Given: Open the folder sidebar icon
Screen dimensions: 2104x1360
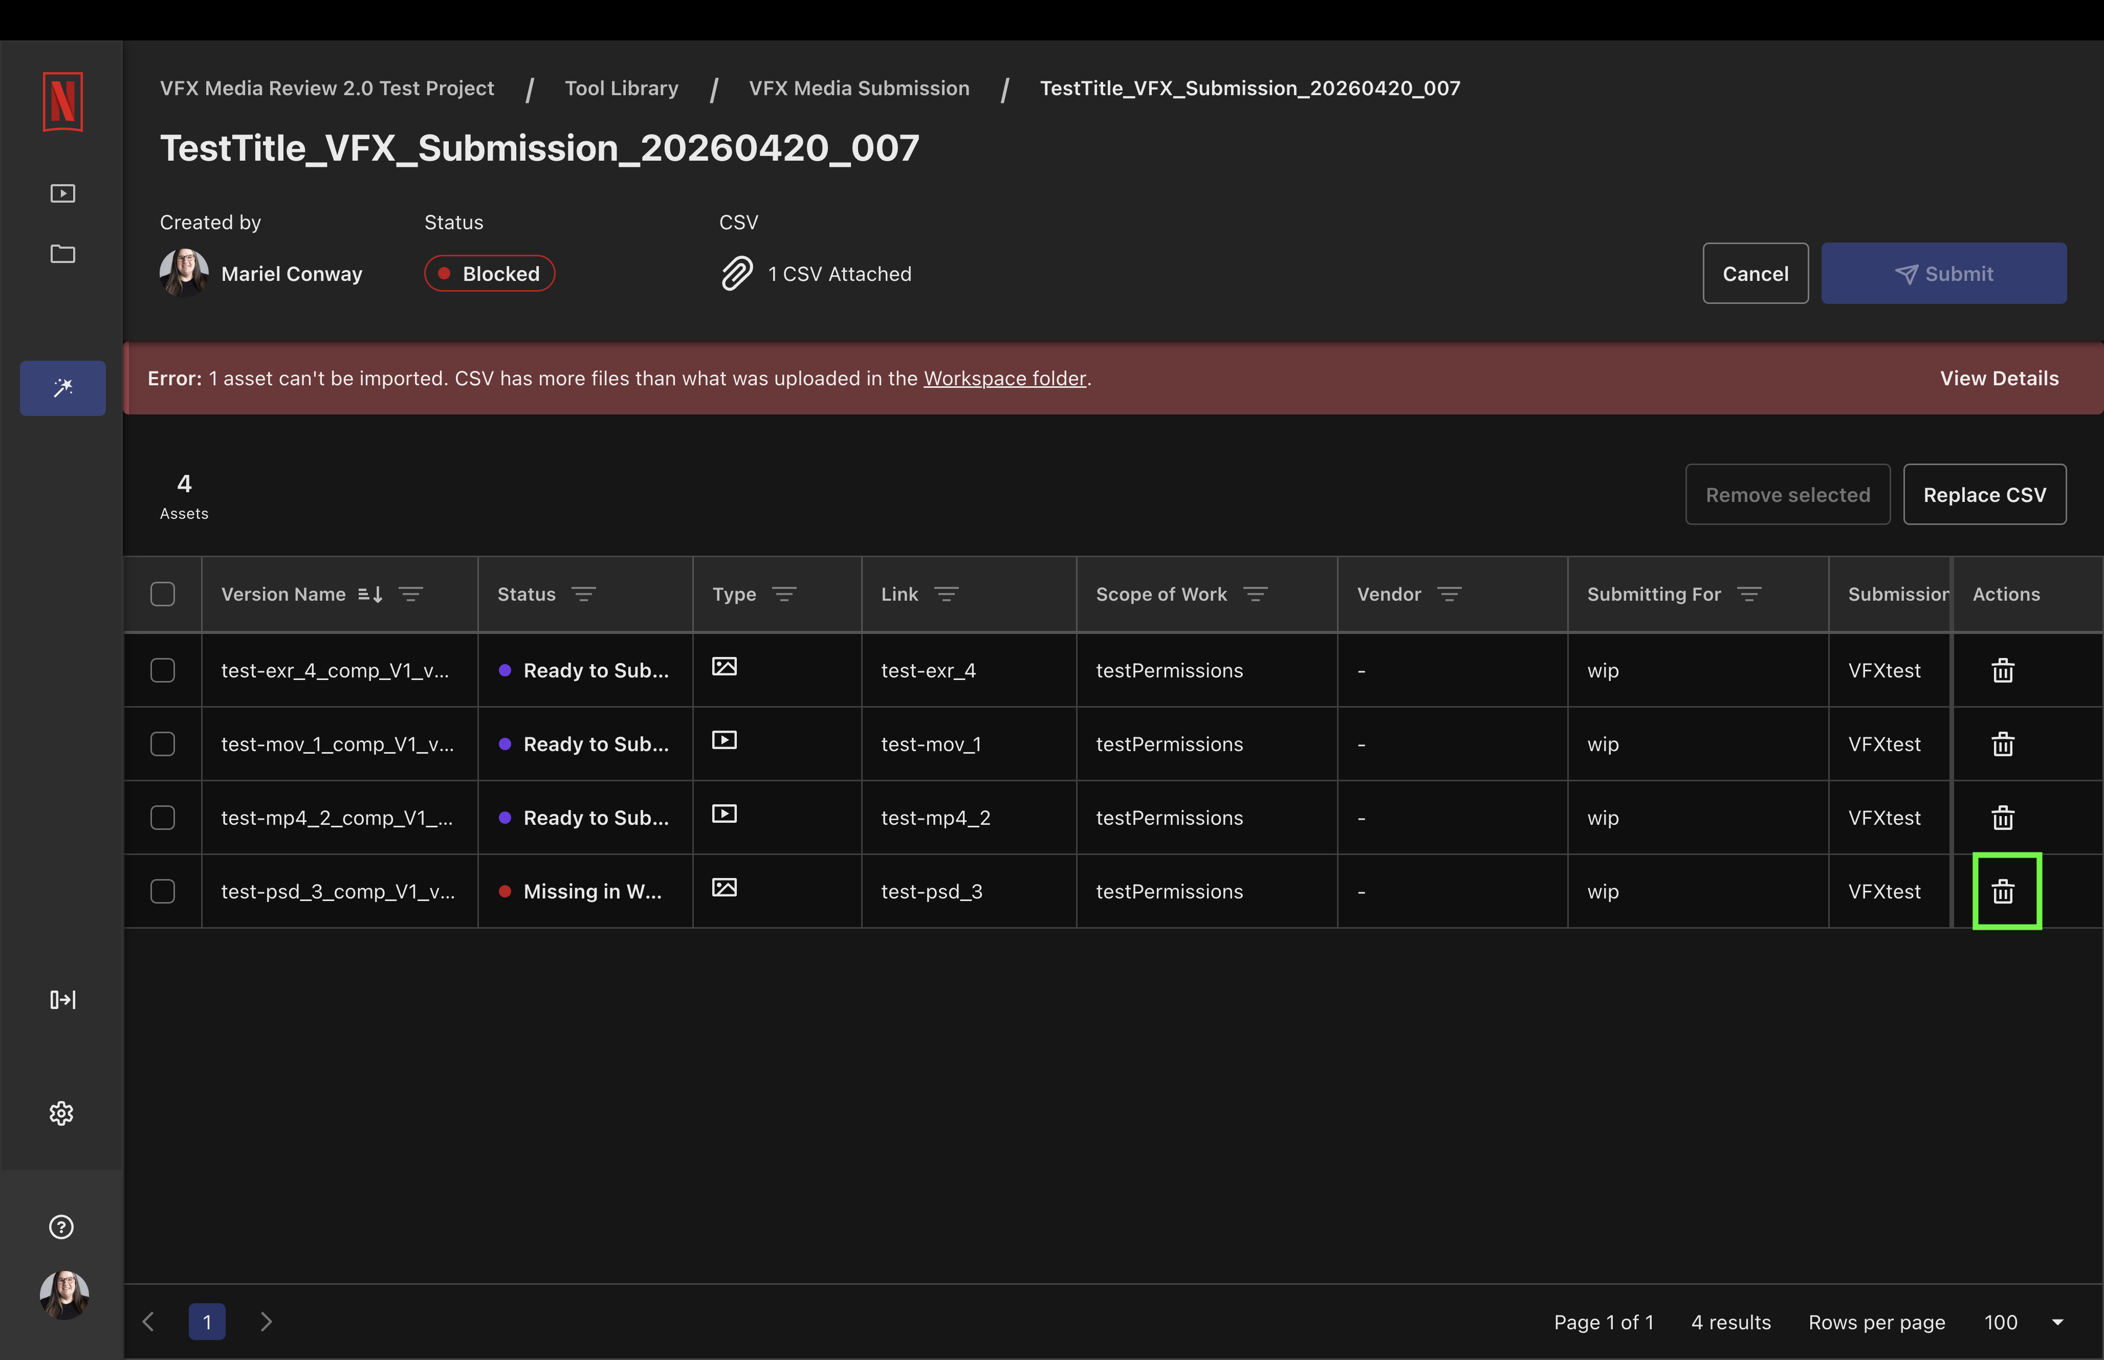Looking at the screenshot, I should (x=63, y=254).
